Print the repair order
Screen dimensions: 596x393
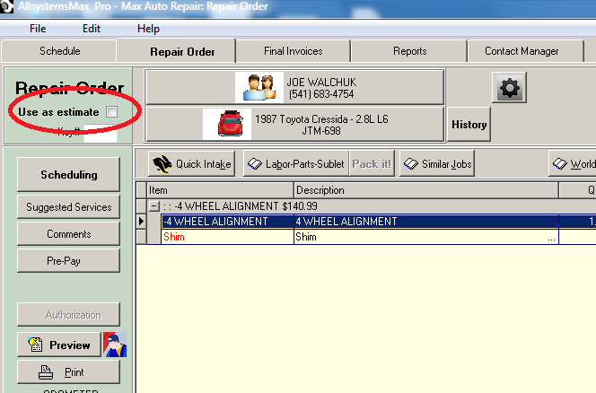(x=68, y=372)
